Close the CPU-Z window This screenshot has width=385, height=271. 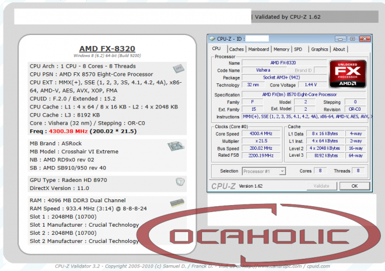(x=365, y=39)
